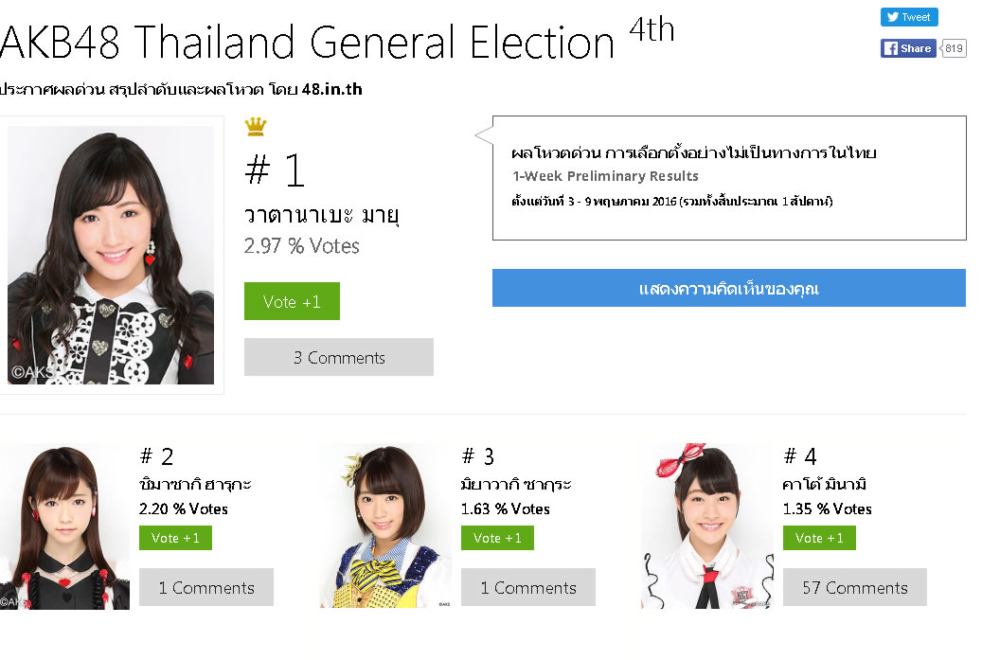
Task: Click the Facebook share count bubble showing 819
Action: point(954,48)
